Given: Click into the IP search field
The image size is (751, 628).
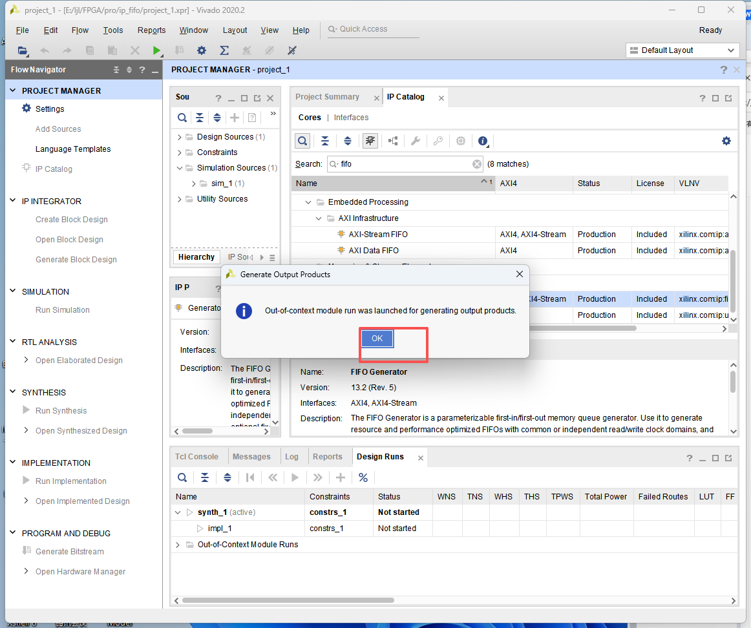Looking at the screenshot, I should coord(405,164).
